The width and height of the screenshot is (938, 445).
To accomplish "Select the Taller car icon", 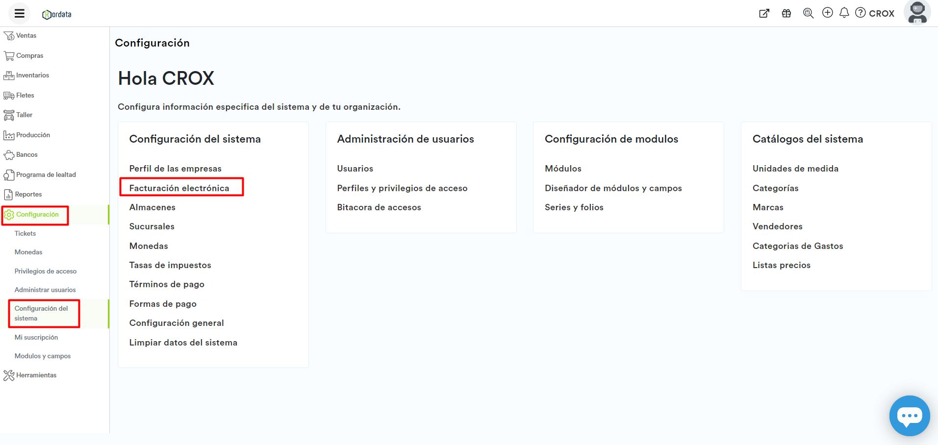I will tap(8, 114).
